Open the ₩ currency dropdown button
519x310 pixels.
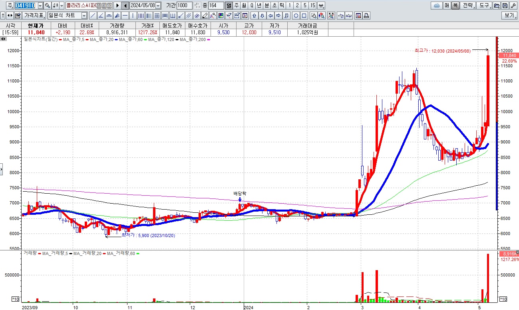321,6
